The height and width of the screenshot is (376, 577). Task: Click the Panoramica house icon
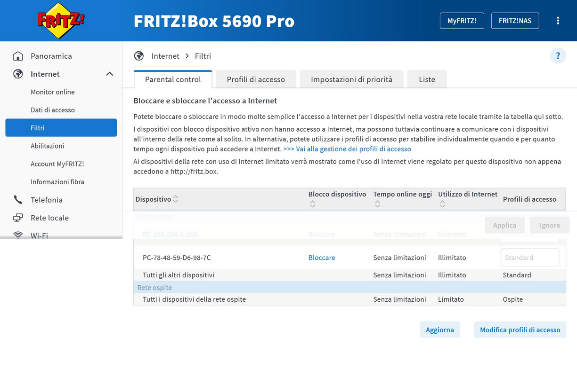point(18,56)
